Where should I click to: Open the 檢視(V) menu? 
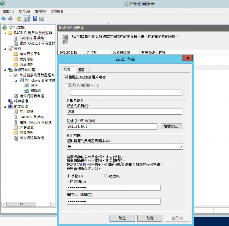pos(40,11)
